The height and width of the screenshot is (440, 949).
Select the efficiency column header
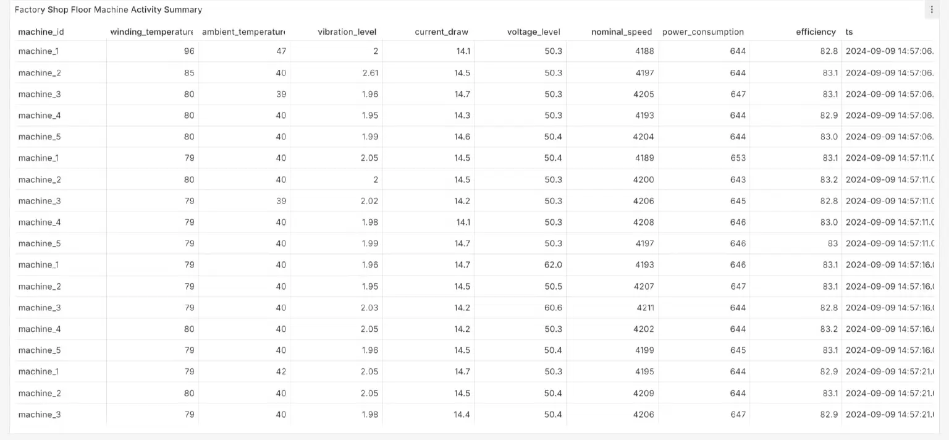point(816,32)
